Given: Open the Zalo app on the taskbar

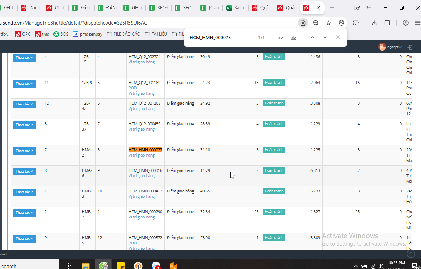Looking at the screenshot, I should tap(156, 266).
